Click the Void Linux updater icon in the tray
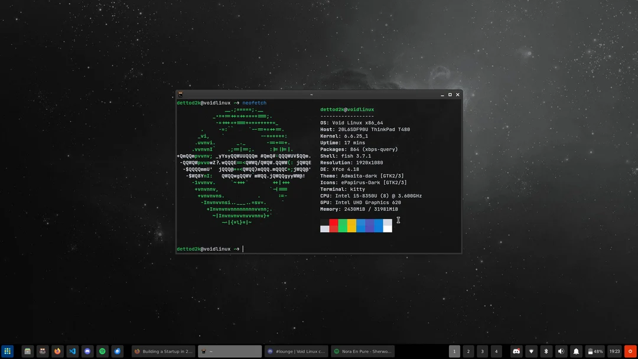 pyautogui.click(x=630, y=351)
